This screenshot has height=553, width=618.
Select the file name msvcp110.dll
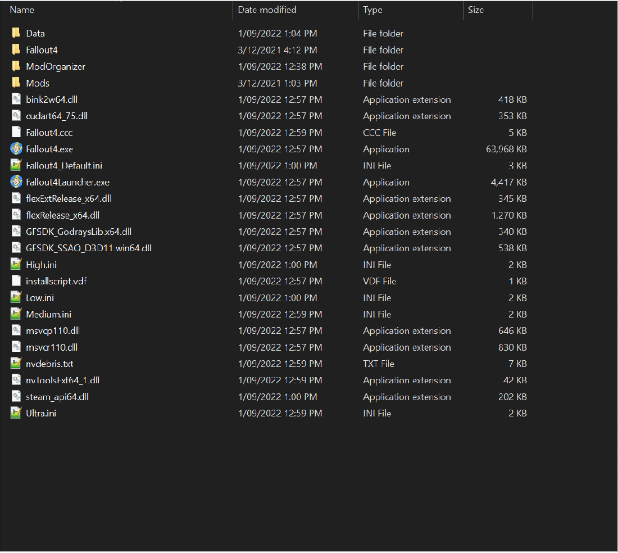point(53,331)
